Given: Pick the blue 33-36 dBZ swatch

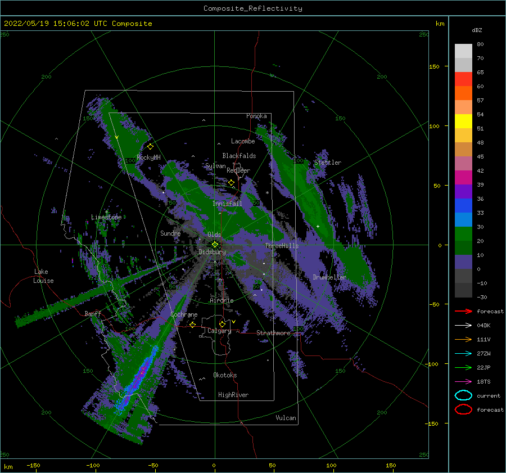Looking at the screenshot, I should 463,206.
